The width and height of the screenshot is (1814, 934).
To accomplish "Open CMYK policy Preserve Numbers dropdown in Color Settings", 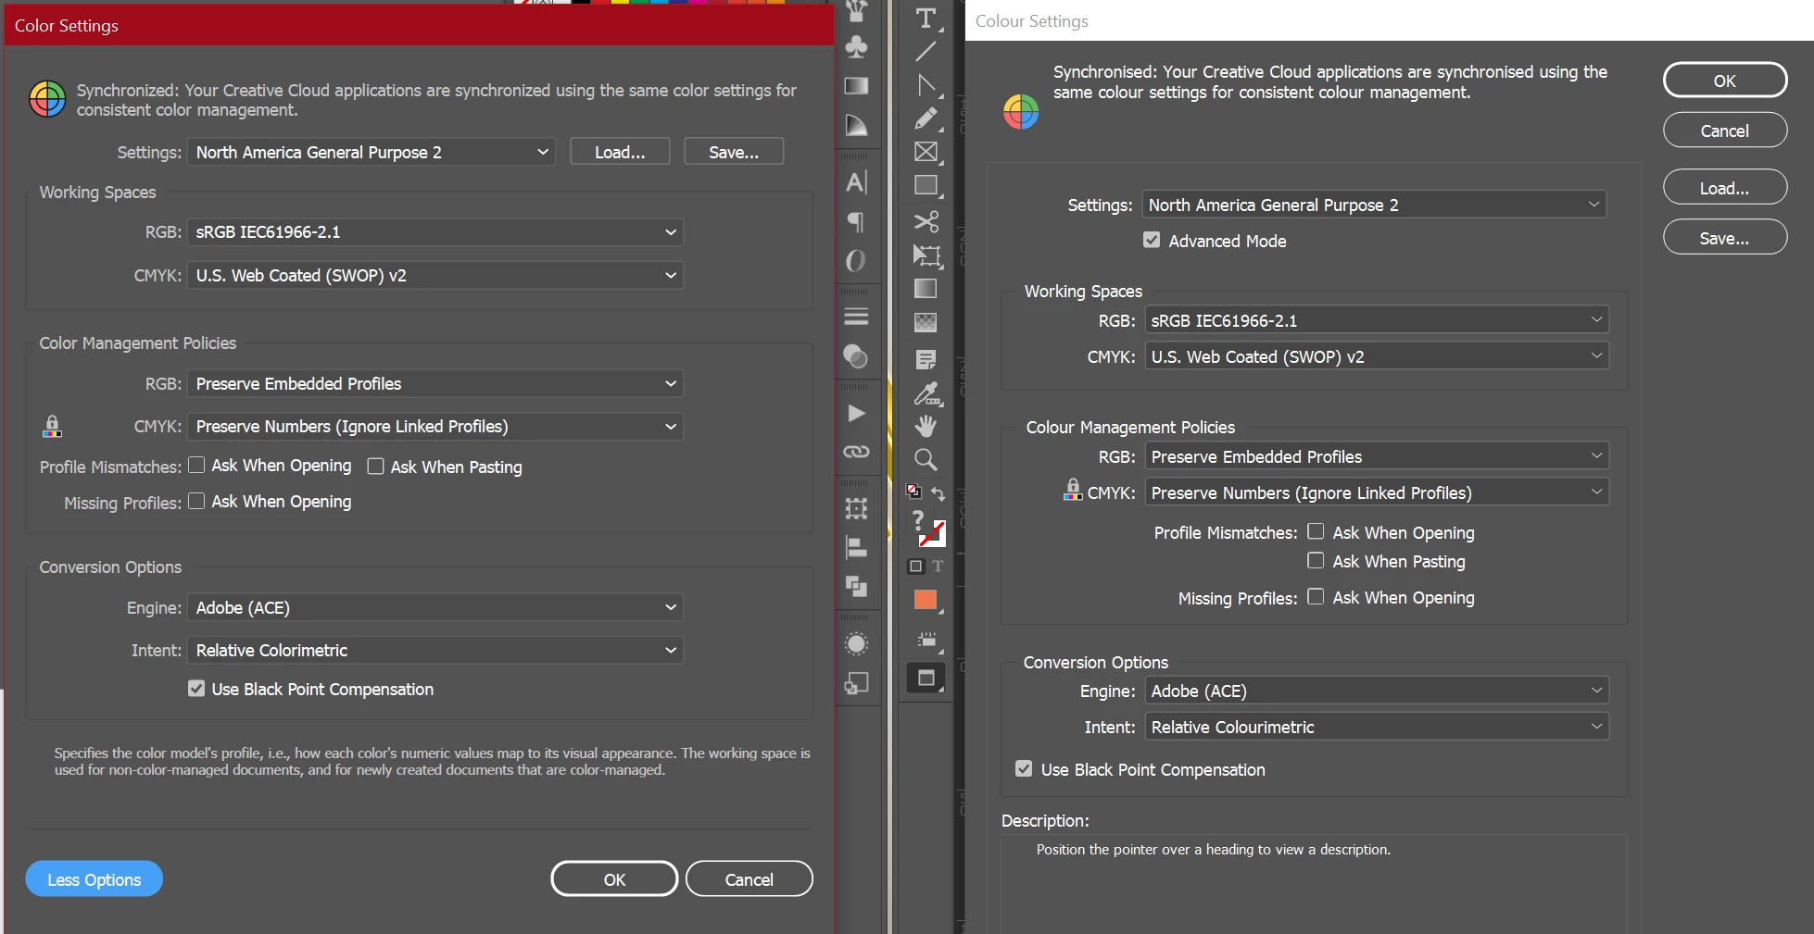I will [x=435, y=426].
